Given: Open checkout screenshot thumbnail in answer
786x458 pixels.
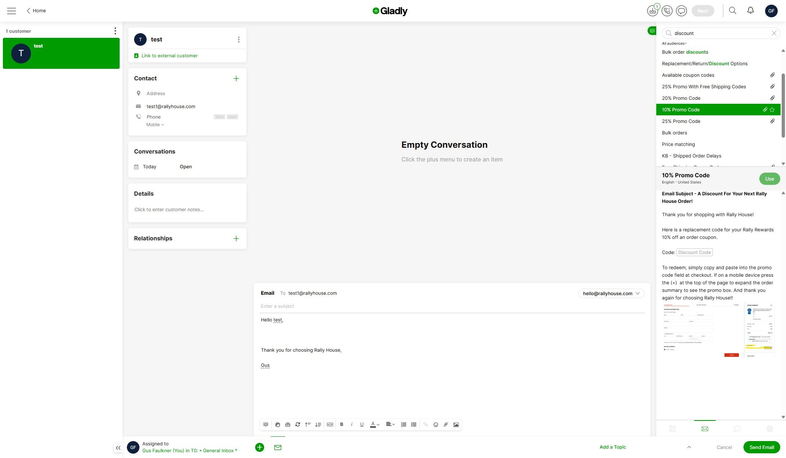Looking at the screenshot, I should pos(718,330).
